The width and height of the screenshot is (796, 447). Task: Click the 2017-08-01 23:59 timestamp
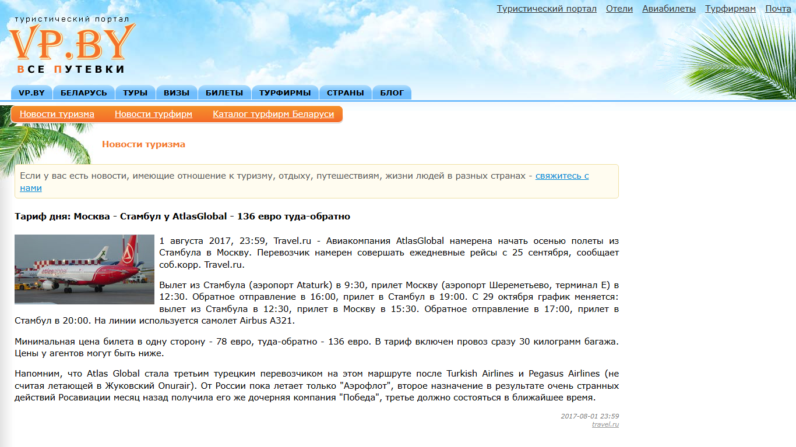click(x=590, y=416)
